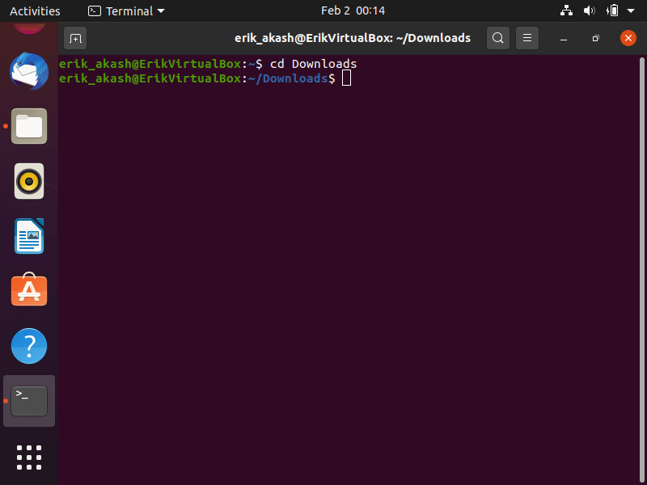Click the battery indicator icon
The height and width of the screenshot is (485, 647).
(x=612, y=11)
